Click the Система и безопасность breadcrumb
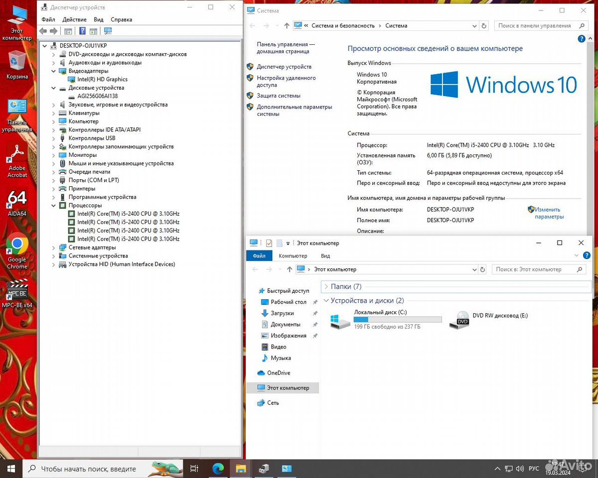This screenshot has height=478, width=598. pyautogui.click(x=343, y=25)
